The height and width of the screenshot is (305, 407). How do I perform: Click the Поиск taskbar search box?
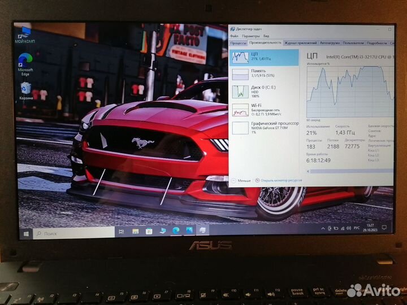point(74,233)
